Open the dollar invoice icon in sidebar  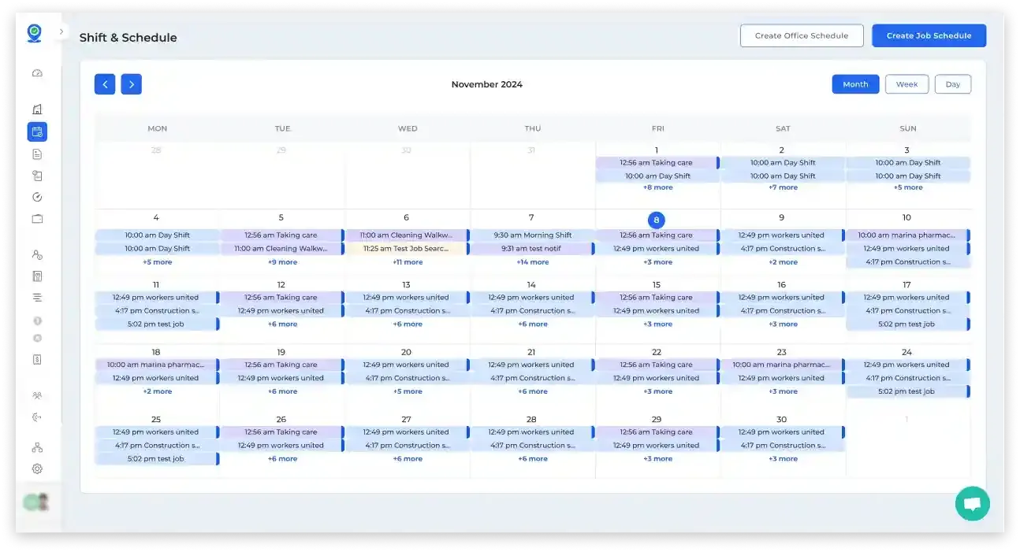37,359
